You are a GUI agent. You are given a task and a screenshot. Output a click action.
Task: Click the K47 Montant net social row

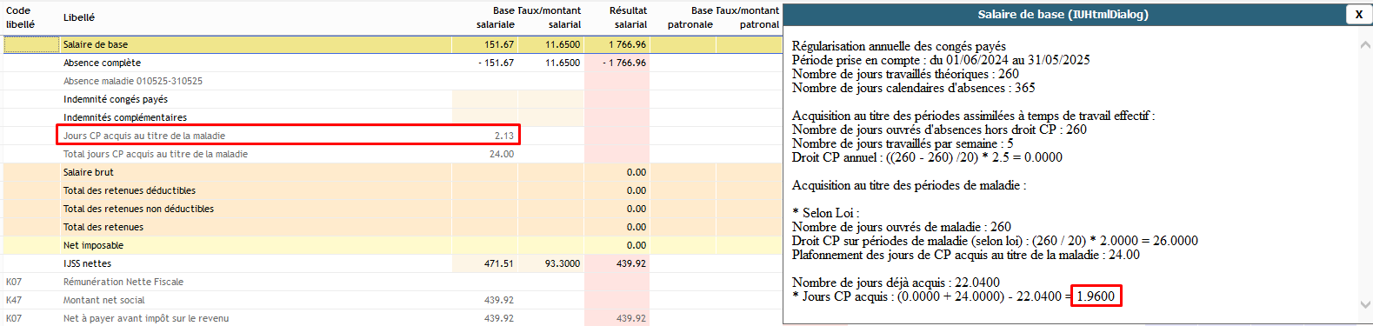[392, 300]
